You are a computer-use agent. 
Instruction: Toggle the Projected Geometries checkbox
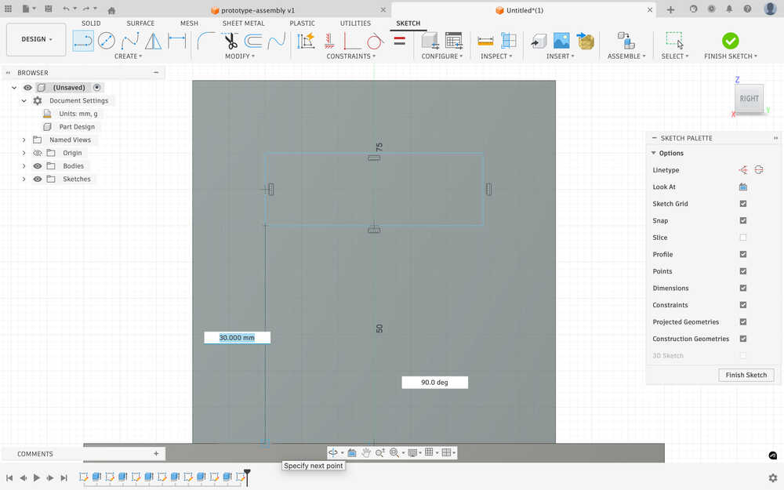pos(743,322)
